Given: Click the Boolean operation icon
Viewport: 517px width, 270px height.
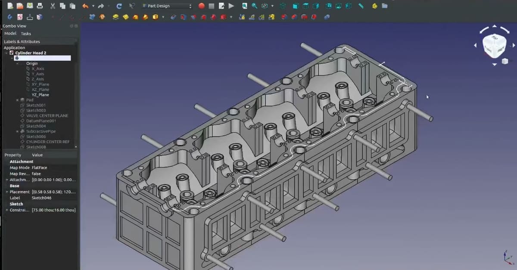Looking at the screenshot, I should click(327, 17).
